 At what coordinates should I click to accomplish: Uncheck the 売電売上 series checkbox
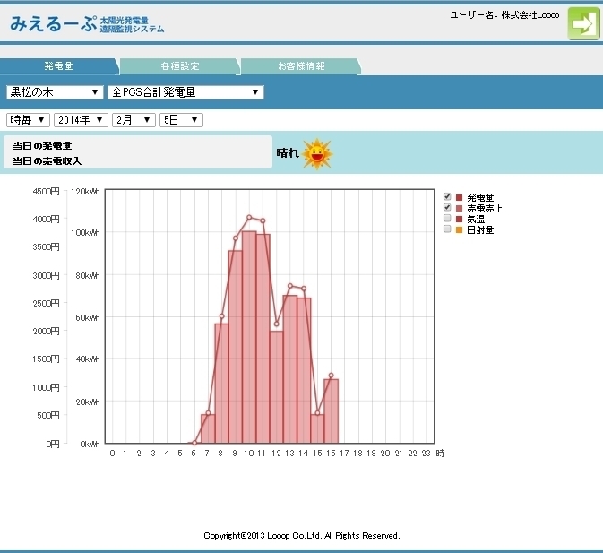(447, 208)
